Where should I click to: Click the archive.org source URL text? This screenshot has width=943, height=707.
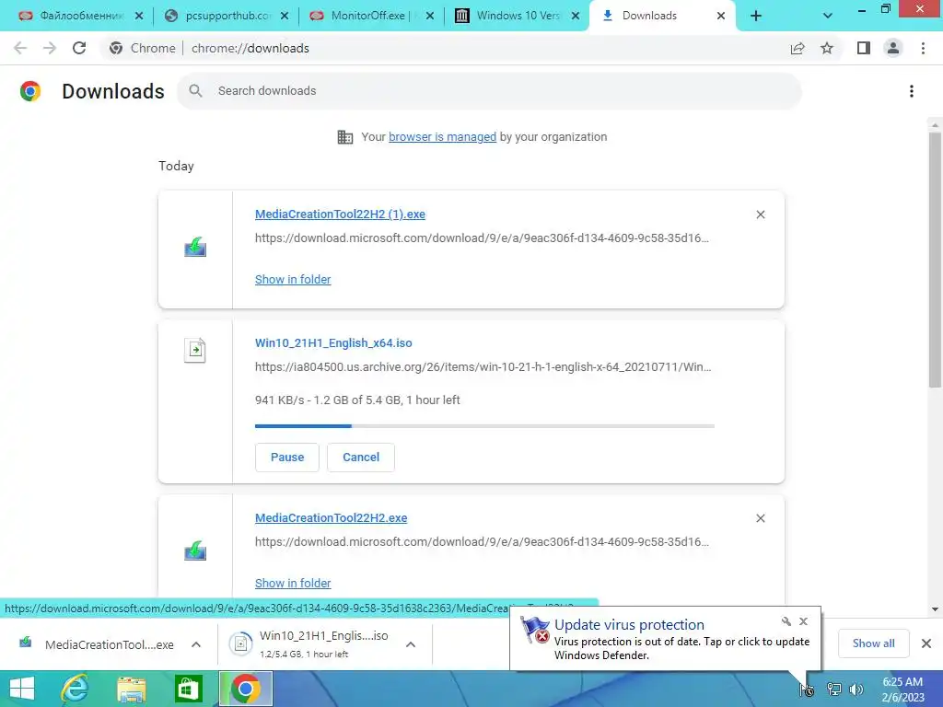[x=483, y=367]
